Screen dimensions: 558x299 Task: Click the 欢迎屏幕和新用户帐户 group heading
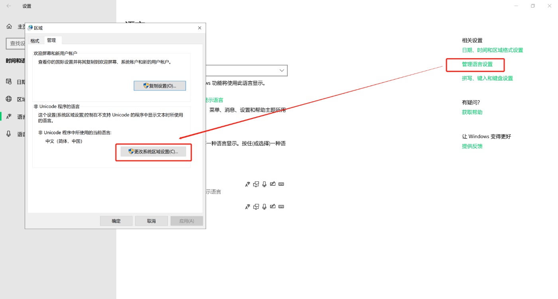(x=55, y=53)
